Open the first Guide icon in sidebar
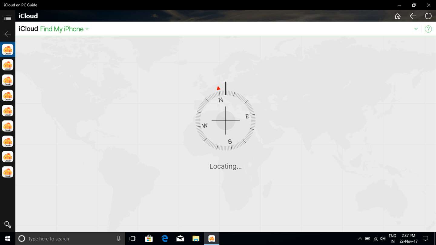Image resolution: width=436 pixels, height=245 pixels. (8, 50)
